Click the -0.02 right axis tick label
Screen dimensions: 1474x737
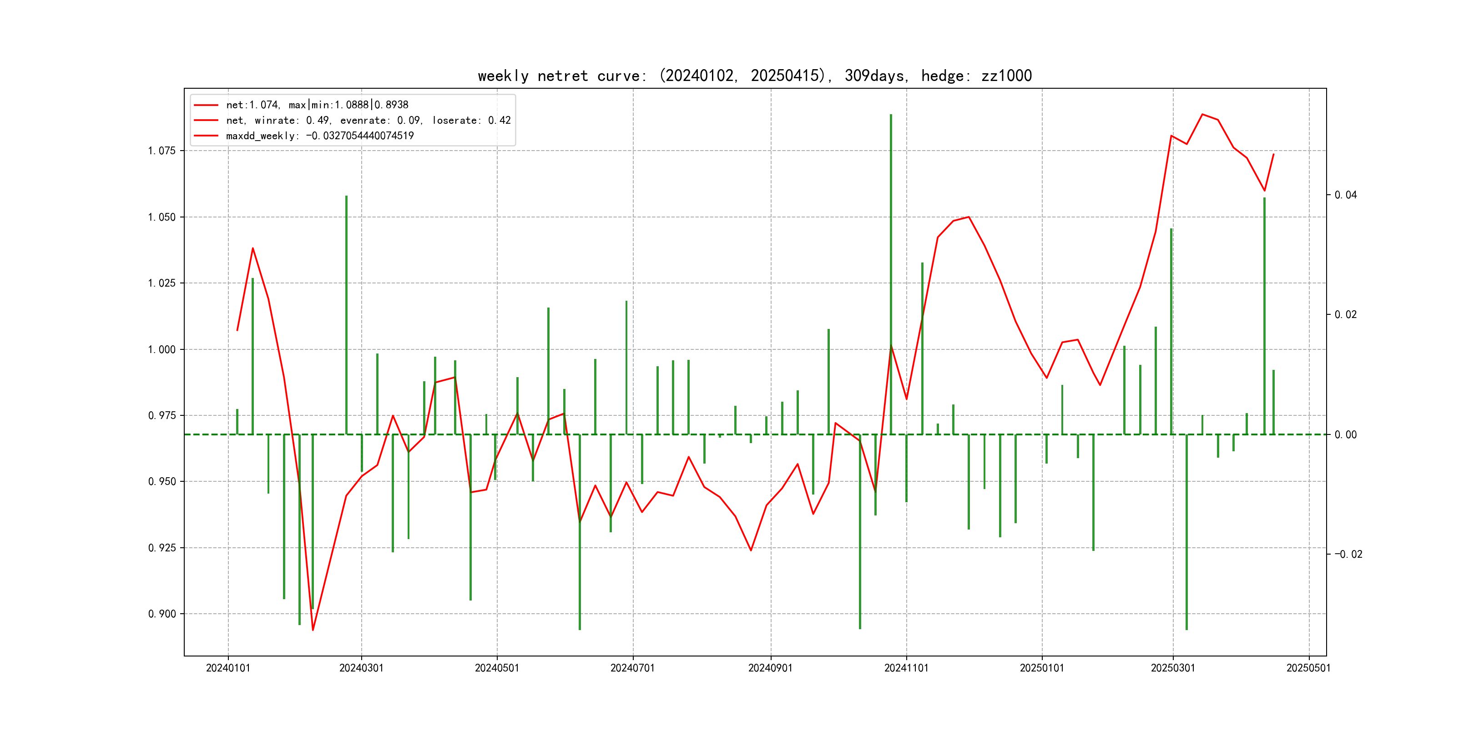click(1348, 555)
